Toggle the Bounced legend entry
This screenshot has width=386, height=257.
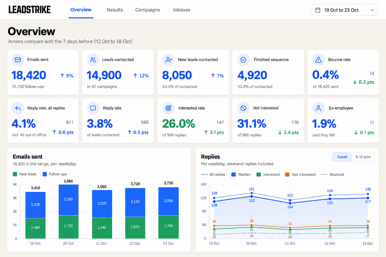[x=332, y=174]
